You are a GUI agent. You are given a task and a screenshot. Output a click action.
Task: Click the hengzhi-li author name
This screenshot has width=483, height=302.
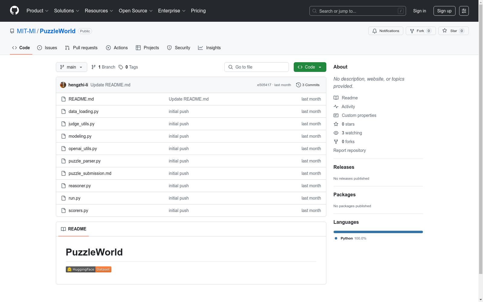pos(78,85)
